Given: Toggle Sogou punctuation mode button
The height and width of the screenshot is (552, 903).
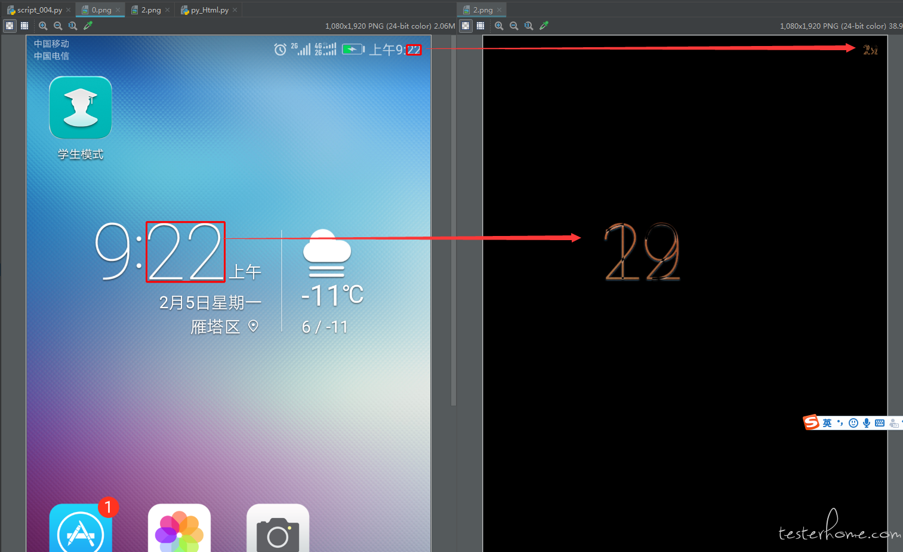Looking at the screenshot, I should point(840,423).
